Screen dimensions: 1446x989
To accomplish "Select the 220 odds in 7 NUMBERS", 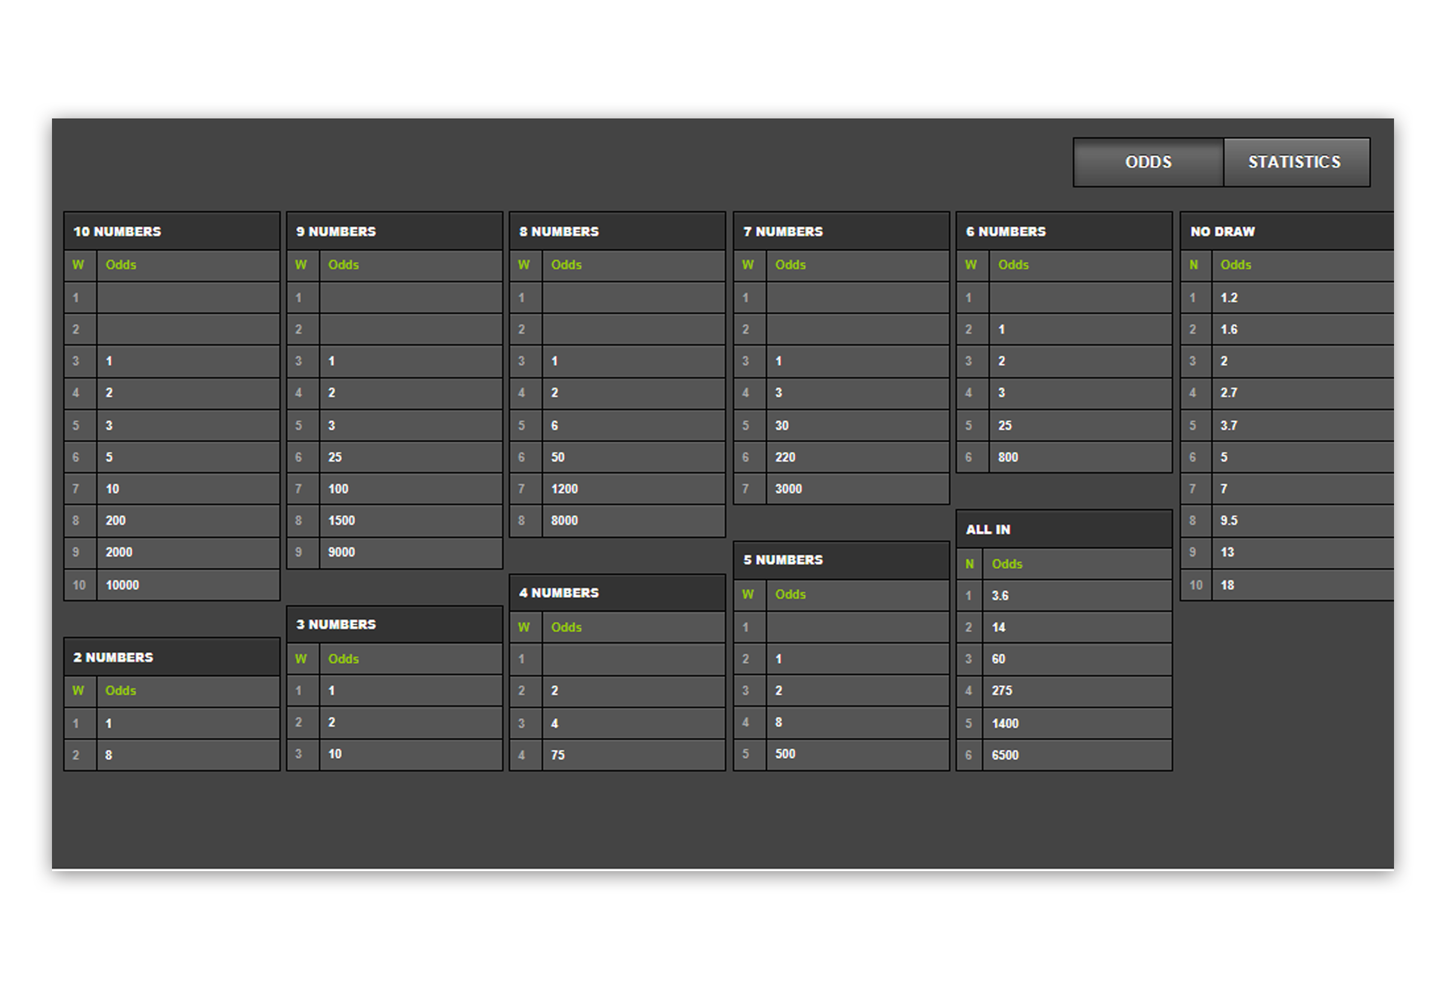I will tap(857, 458).
